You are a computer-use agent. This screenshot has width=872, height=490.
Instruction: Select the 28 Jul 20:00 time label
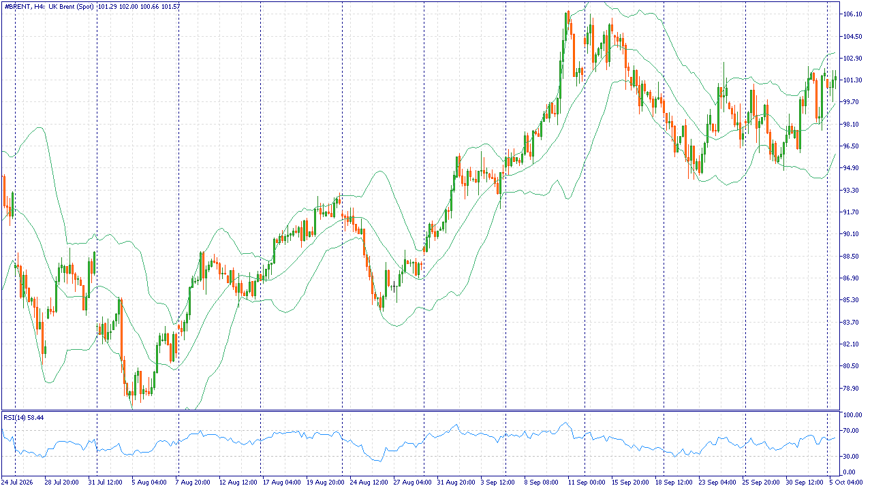click(x=62, y=483)
